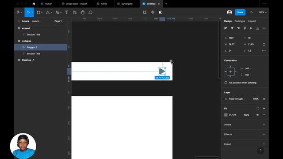The width and height of the screenshot is (283, 159).
Task: Toggle fill visibility eye icon
Action: [257, 115]
